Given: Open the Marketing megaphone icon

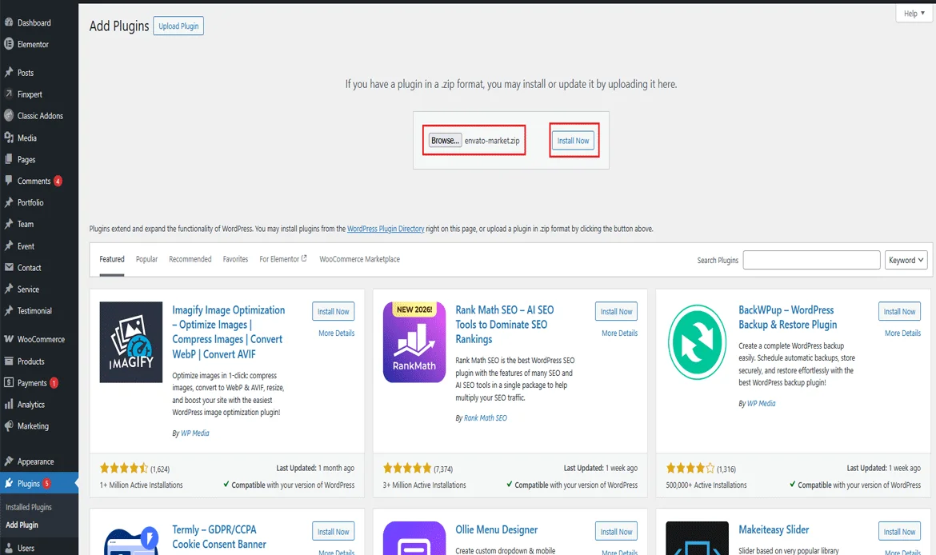Looking at the screenshot, I should (9, 425).
